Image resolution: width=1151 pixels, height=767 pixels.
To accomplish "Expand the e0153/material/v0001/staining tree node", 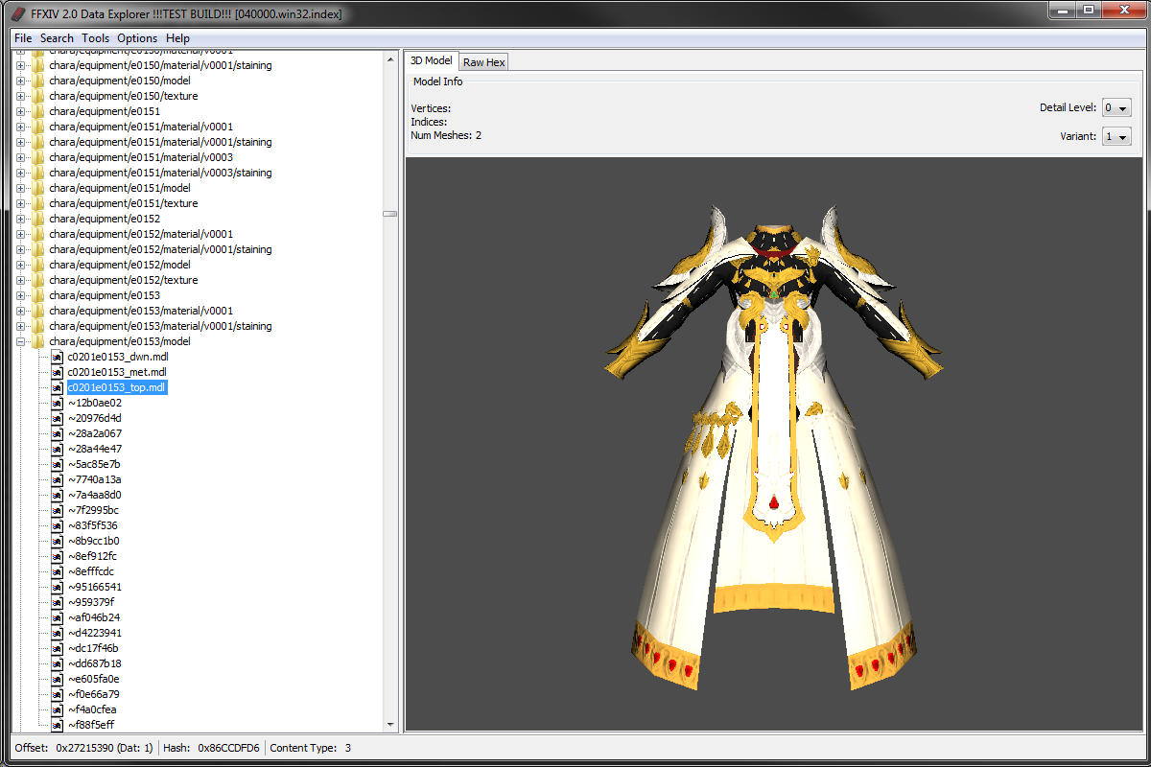I will pos(21,326).
